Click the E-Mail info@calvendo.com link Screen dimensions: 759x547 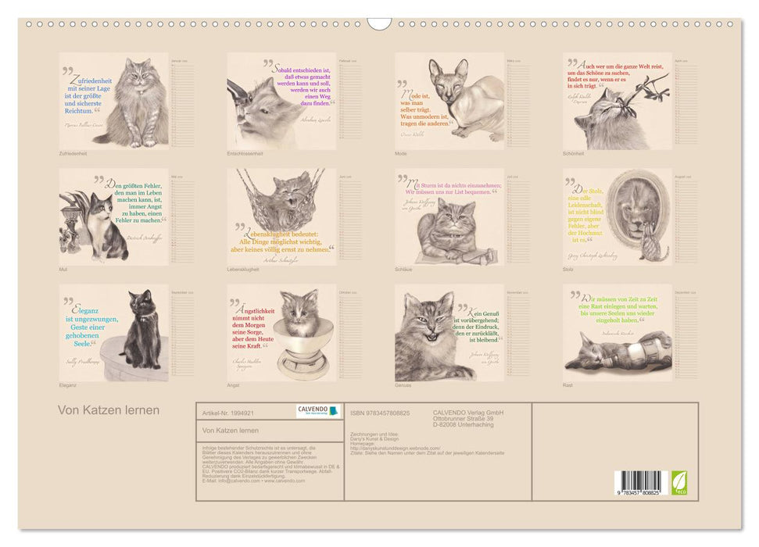(x=231, y=481)
